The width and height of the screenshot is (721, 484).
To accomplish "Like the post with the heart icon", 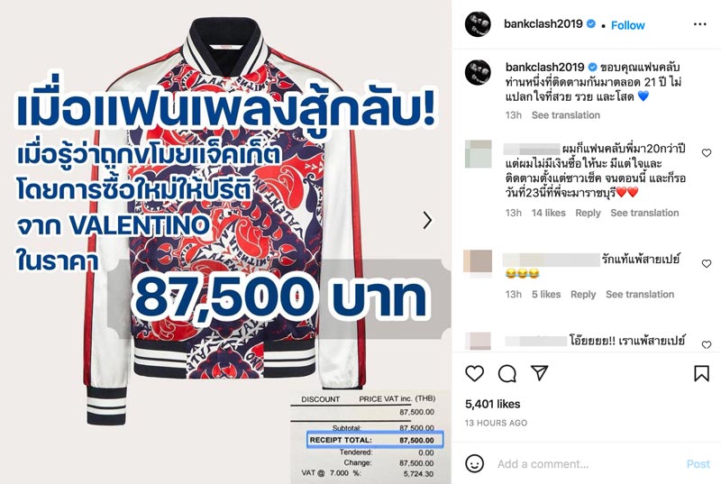I will [x=475, y=373].
